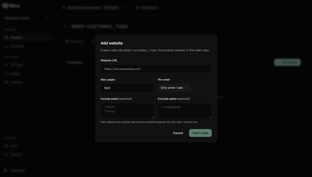This screenshot has height=177, width=312.
Task: Click the Website URL input field
Action: coord(156,69)
